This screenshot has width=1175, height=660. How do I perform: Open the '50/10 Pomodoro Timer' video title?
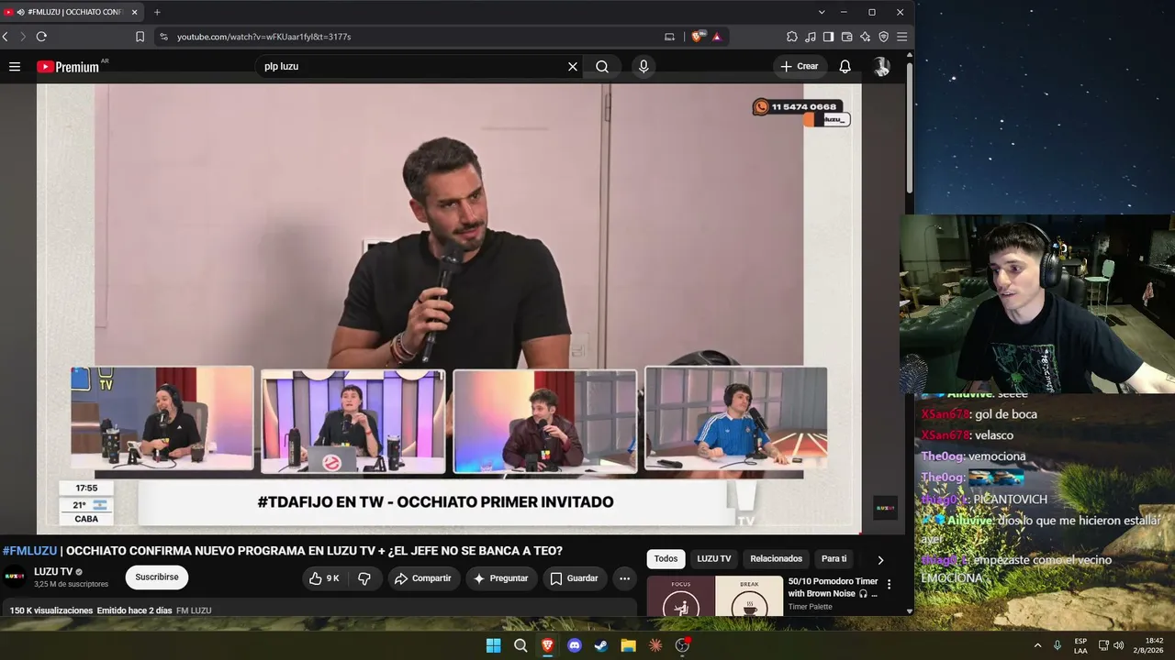click(833, 587)
